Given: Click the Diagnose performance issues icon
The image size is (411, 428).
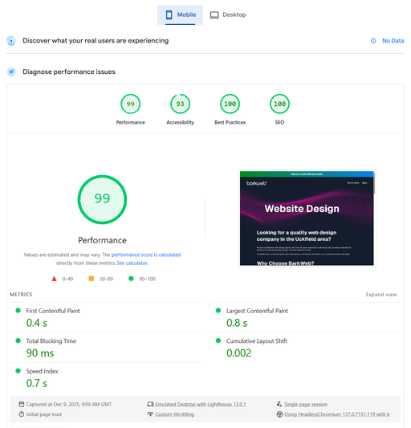Looking at the screenshot, I should (11, 71).
